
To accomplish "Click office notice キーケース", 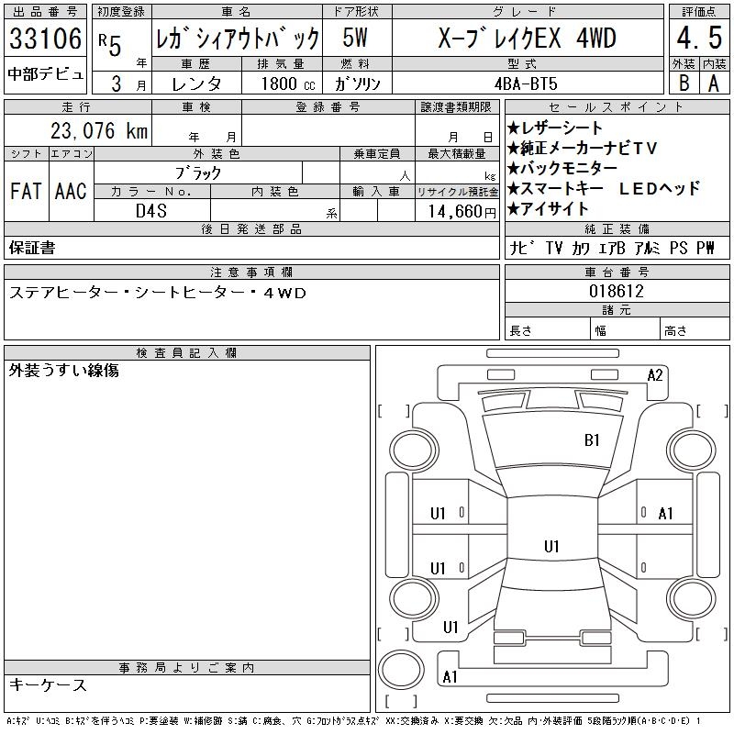I will pyautogui.click(x=48, y=684).
